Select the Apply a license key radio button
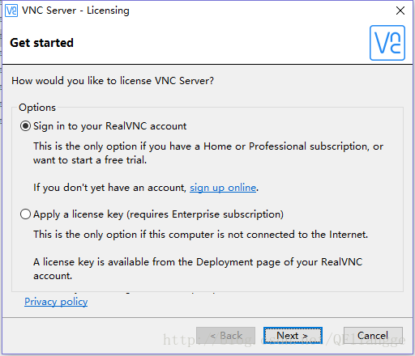This screenshot has height=356, width=415. (25, 214)
